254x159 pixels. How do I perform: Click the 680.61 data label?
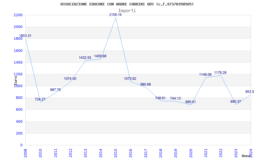(190, 102)
